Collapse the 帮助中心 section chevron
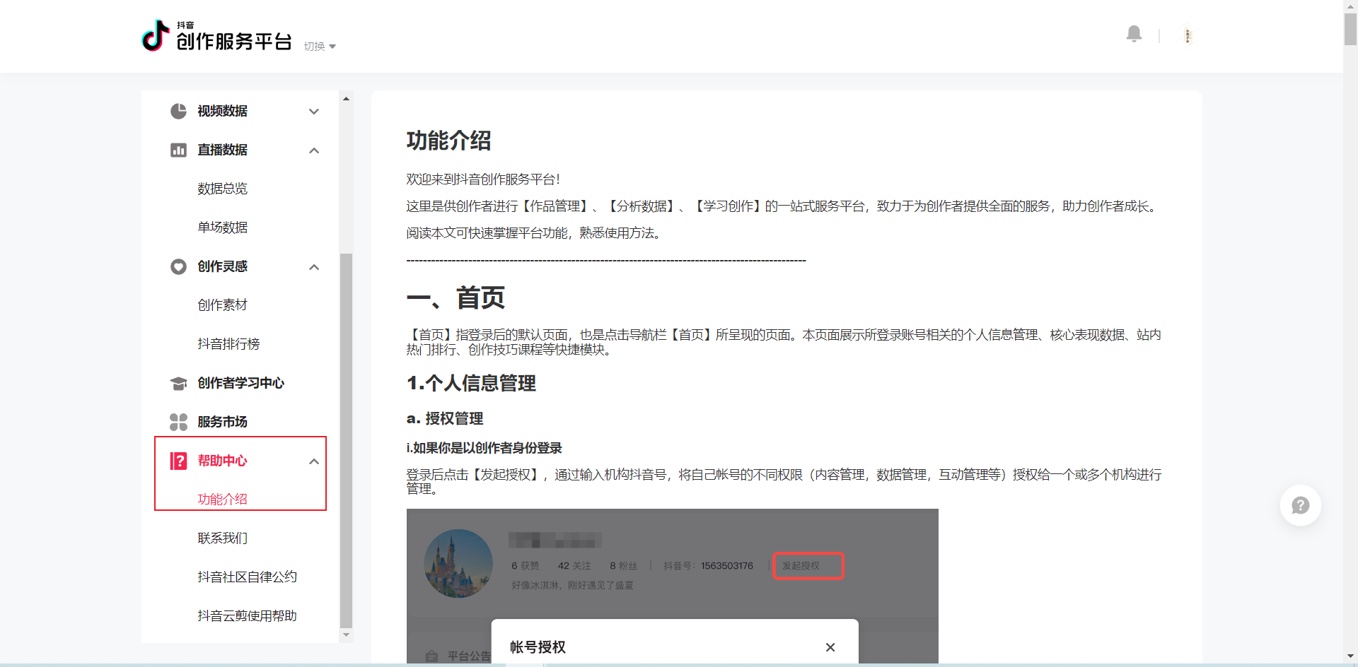 (x=314, y=461)
